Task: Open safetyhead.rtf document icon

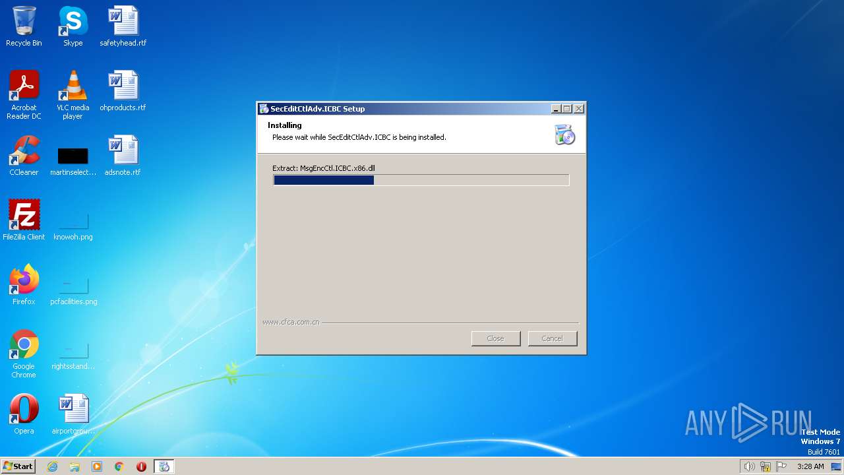Action: [123, 26]
